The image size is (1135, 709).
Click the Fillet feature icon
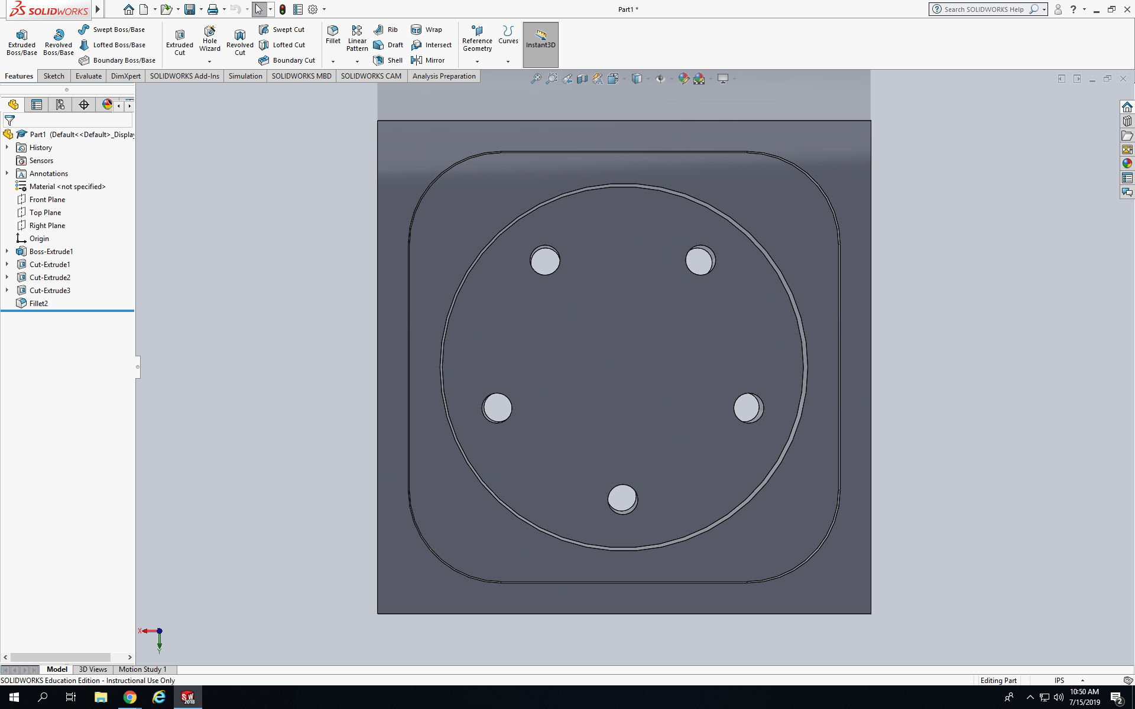[333, 34]
